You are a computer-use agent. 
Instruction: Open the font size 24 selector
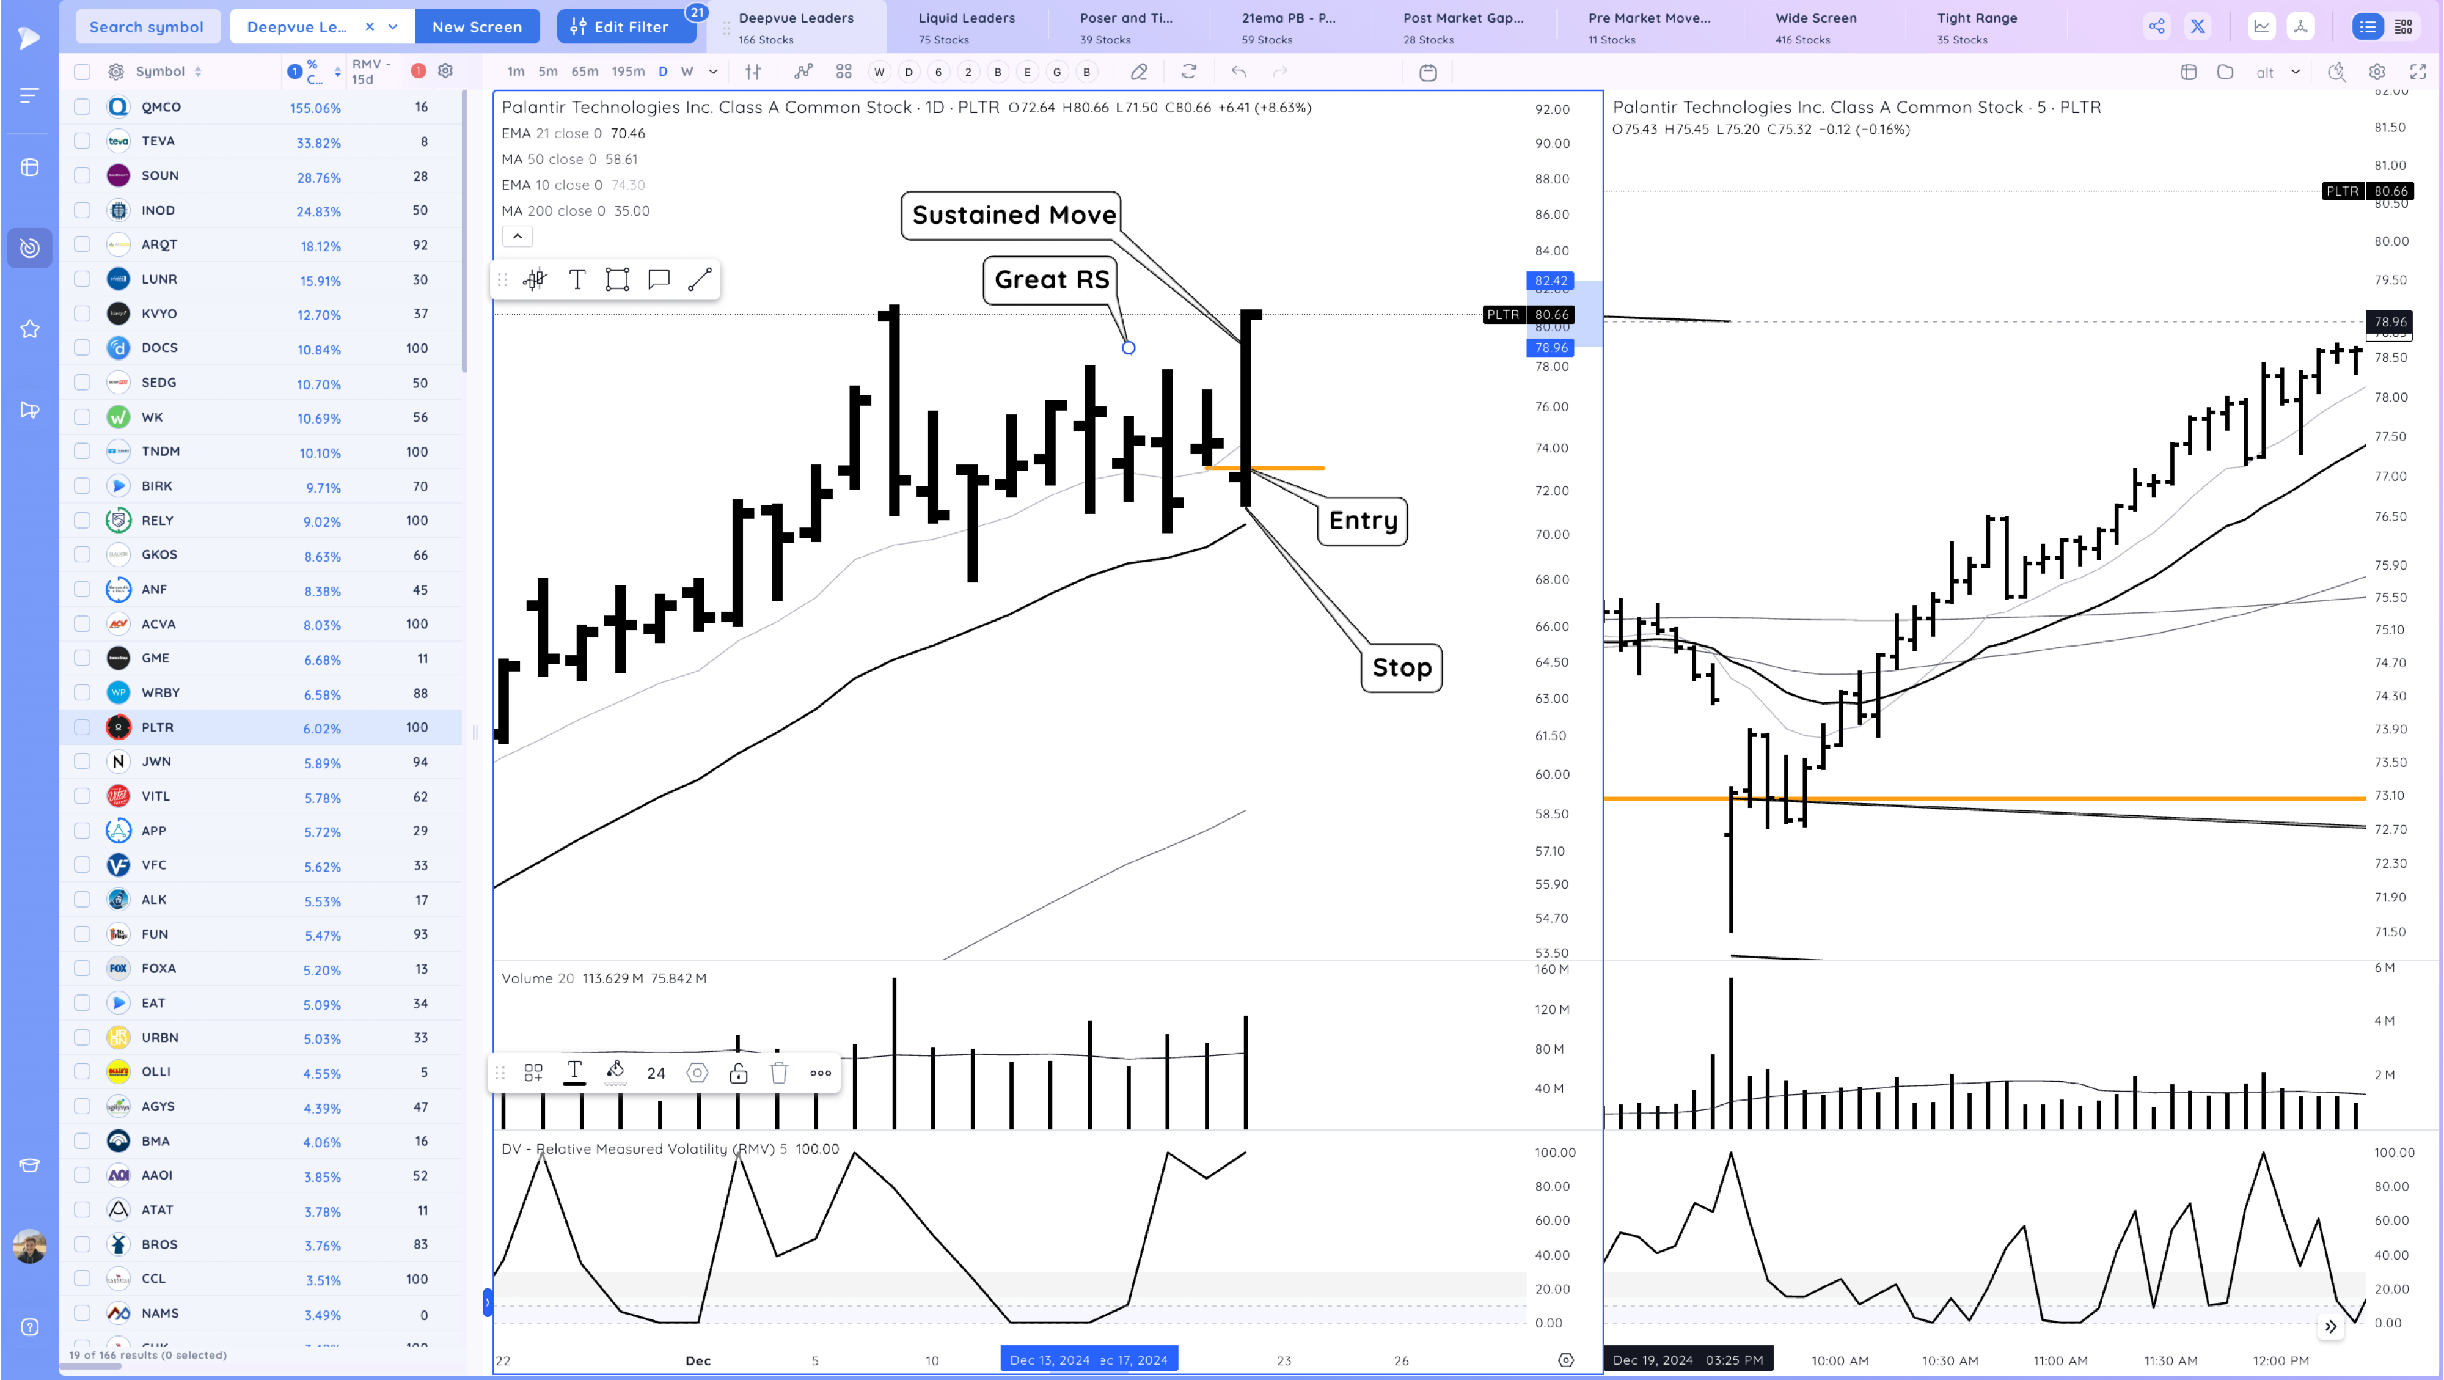(656, 1073)
